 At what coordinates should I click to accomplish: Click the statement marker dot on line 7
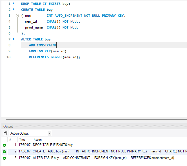14,39
